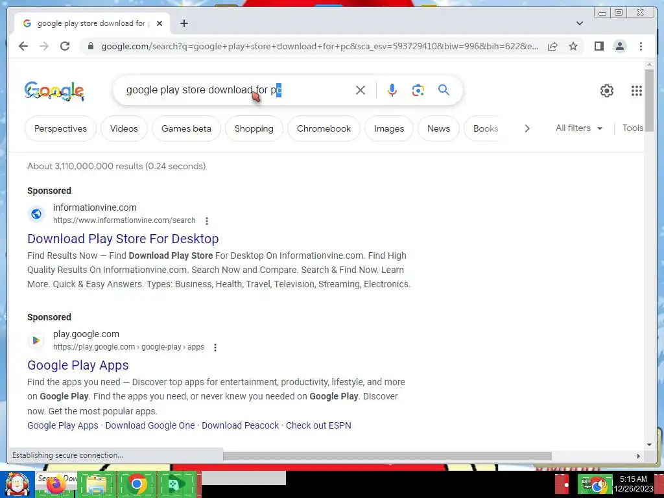The width and height of the screenshot is (664, 498).
Task: Open the Download Peacock sitelink
Action: point(240,425)
